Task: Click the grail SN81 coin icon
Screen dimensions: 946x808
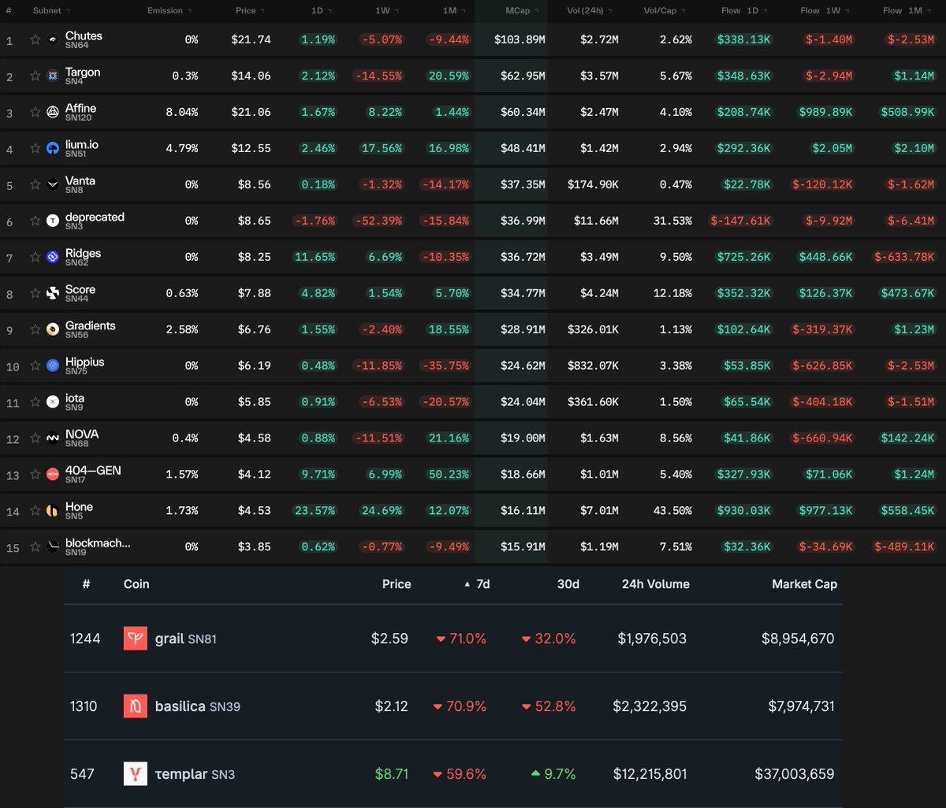Action: 136,639
